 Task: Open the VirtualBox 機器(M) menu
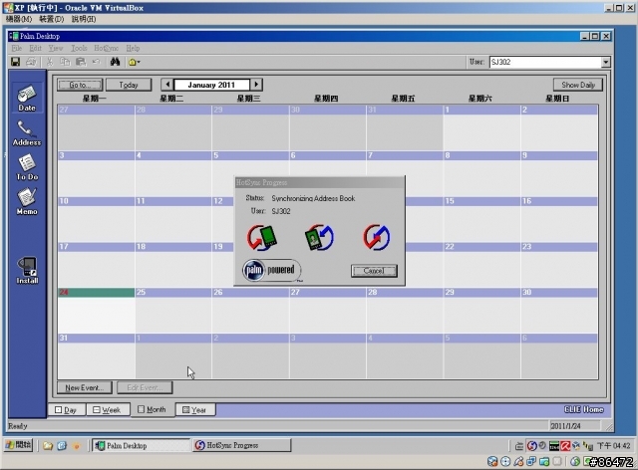pos(19,19)
